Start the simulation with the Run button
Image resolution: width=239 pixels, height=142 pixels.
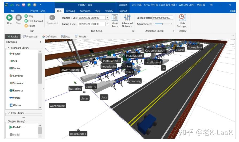(x=9, y=19)
